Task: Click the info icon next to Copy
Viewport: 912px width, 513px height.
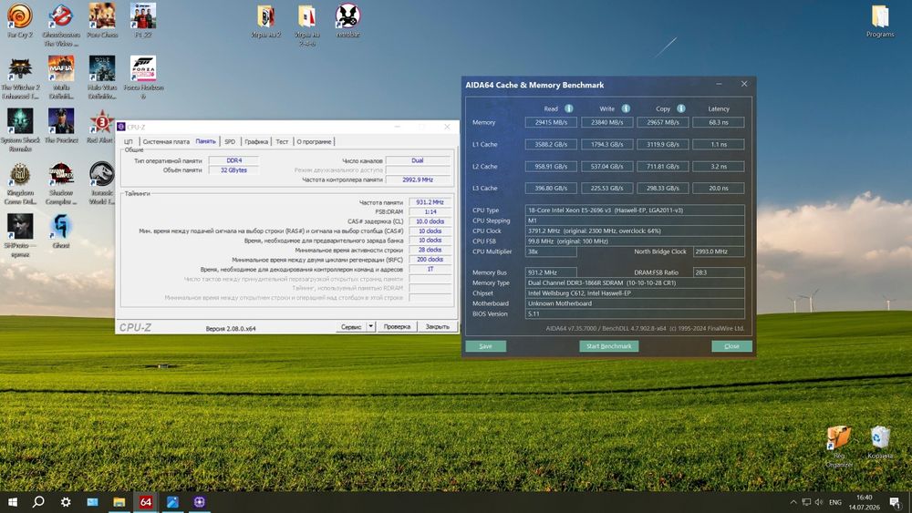Action: coord(681,108)
